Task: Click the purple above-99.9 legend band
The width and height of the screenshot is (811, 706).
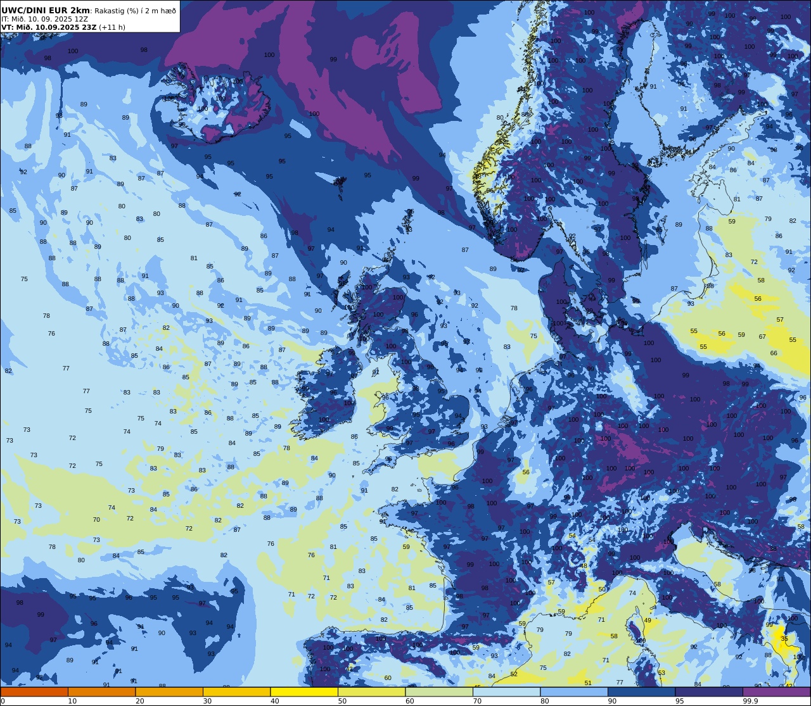Action: (x=777, y=691)
